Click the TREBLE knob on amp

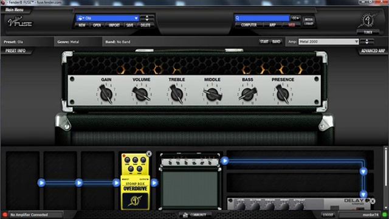point(177,94)
